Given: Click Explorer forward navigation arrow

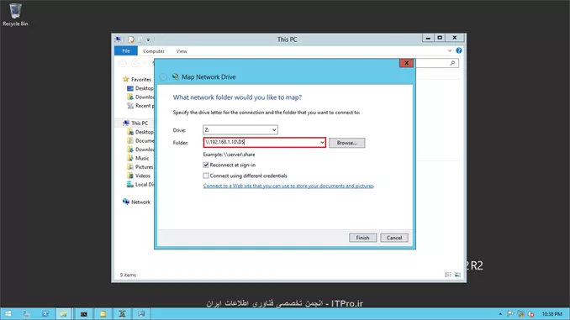Looking at the screenshot, I should (135, 63).
